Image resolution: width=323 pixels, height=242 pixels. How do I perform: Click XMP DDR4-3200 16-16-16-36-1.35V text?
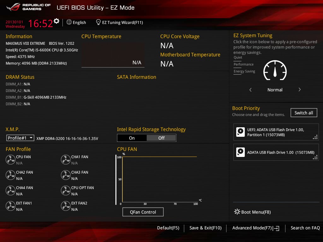coord(67,139)
